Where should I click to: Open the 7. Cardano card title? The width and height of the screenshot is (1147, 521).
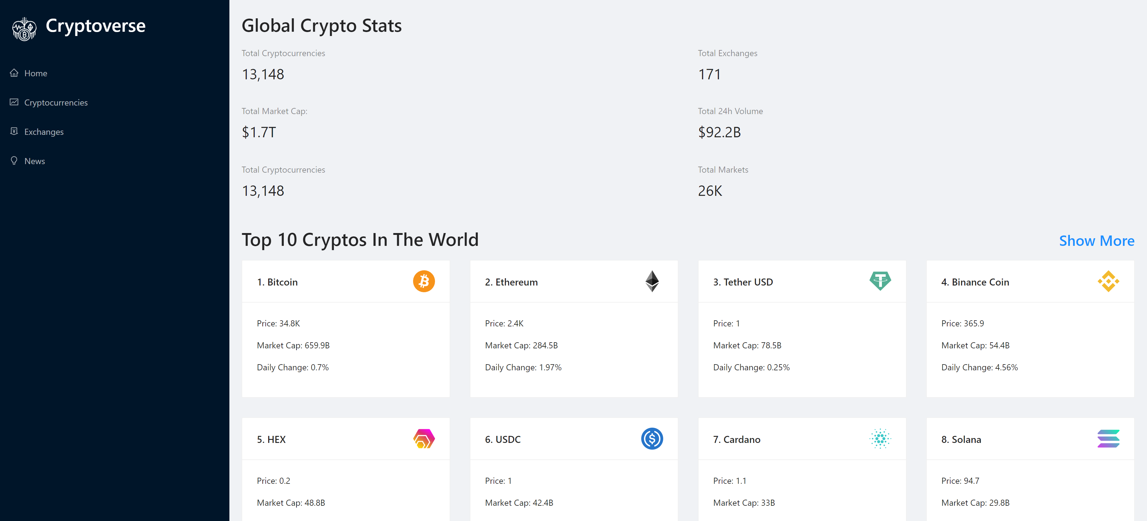tap(736, 440)
